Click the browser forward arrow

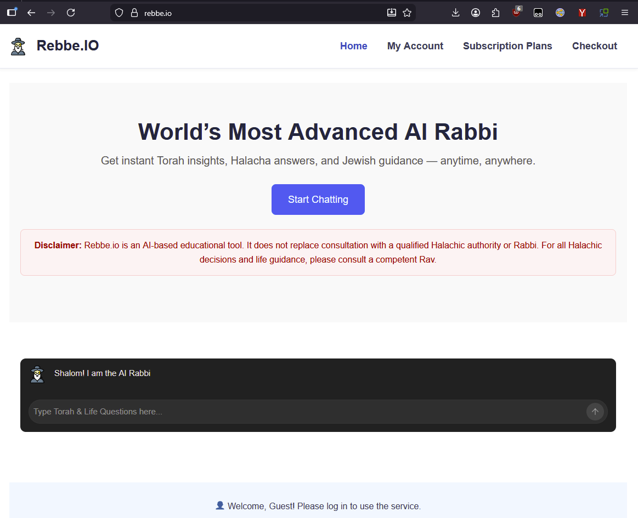51,13
